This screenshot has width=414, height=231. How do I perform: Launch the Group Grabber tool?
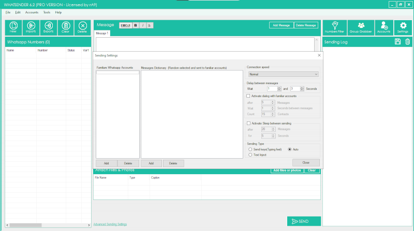pos(361,27)
